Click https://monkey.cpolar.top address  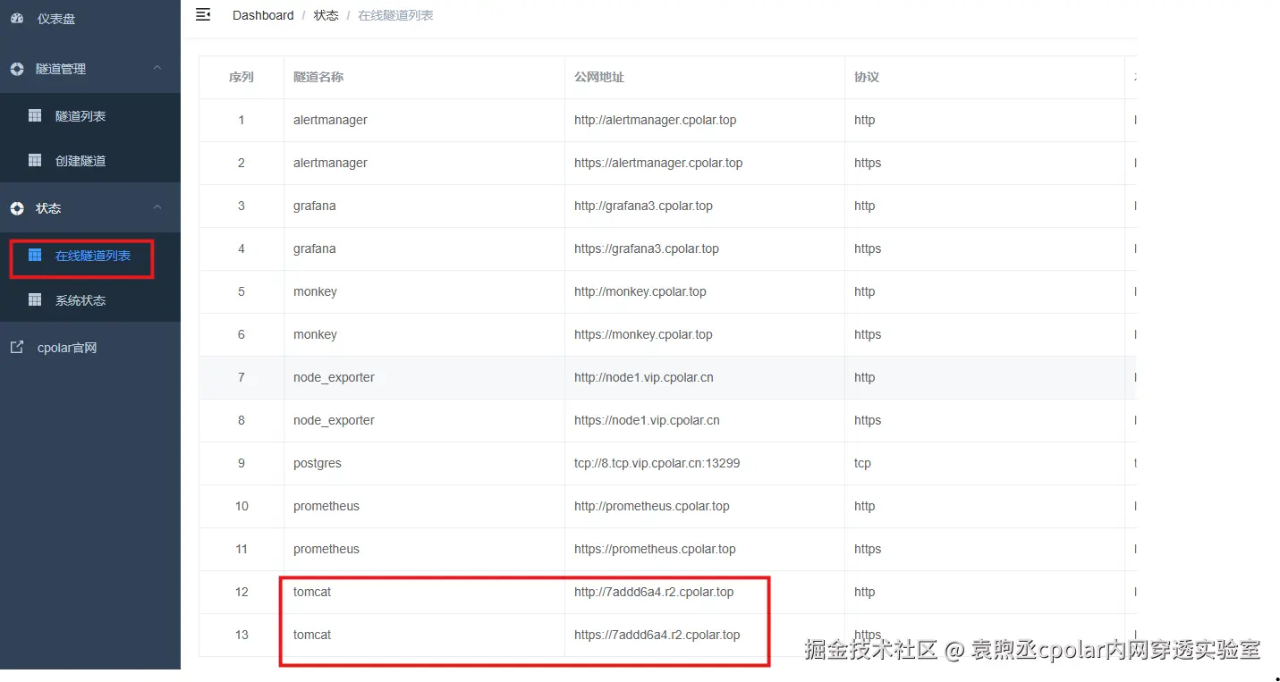click(x=644, y=334)
